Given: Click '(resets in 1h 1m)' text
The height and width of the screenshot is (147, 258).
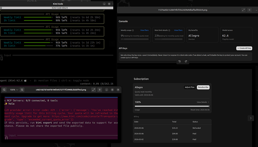Looking at the screenshot, I should pos(82,46).
